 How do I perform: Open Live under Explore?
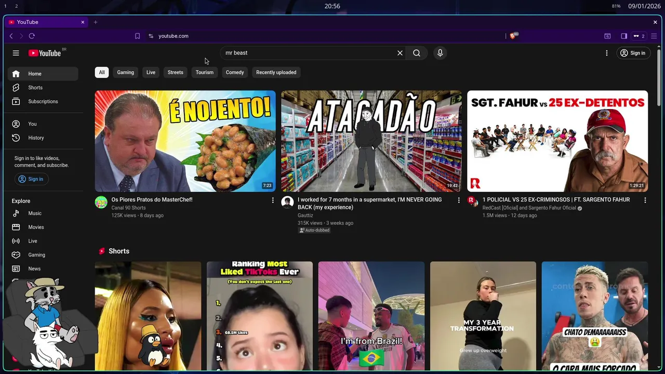click(x=43, y=241)
